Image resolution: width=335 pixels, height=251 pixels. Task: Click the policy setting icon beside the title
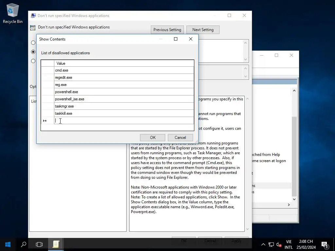(x=33, y=27)
